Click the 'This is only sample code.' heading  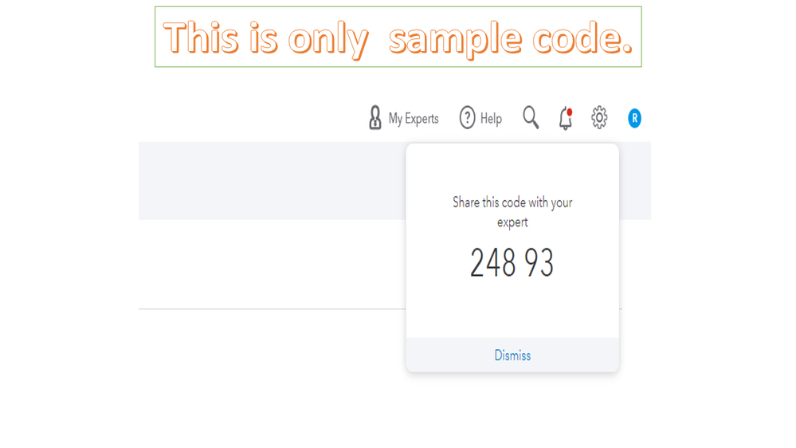click(398, 37)
